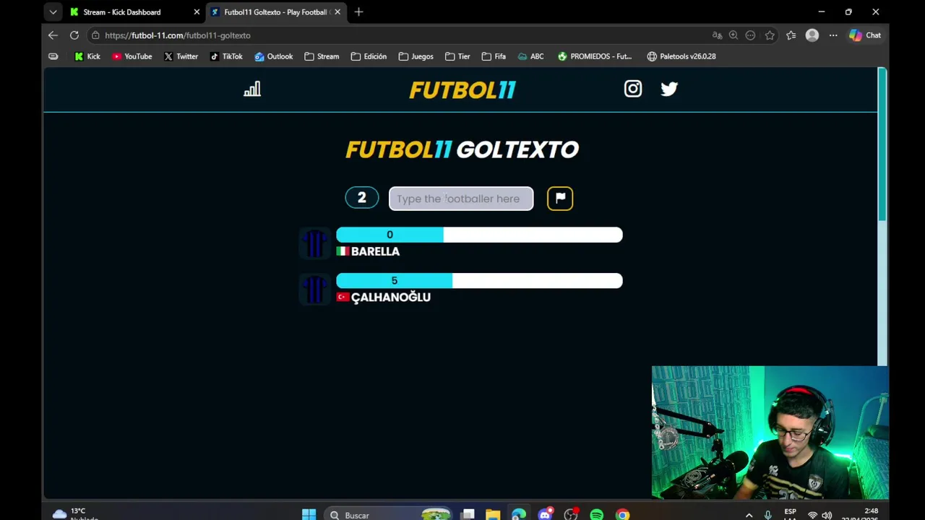Viewport: 925px width, 520px height.
Task: Add this page to favorites star
Action: pos(770,35)
